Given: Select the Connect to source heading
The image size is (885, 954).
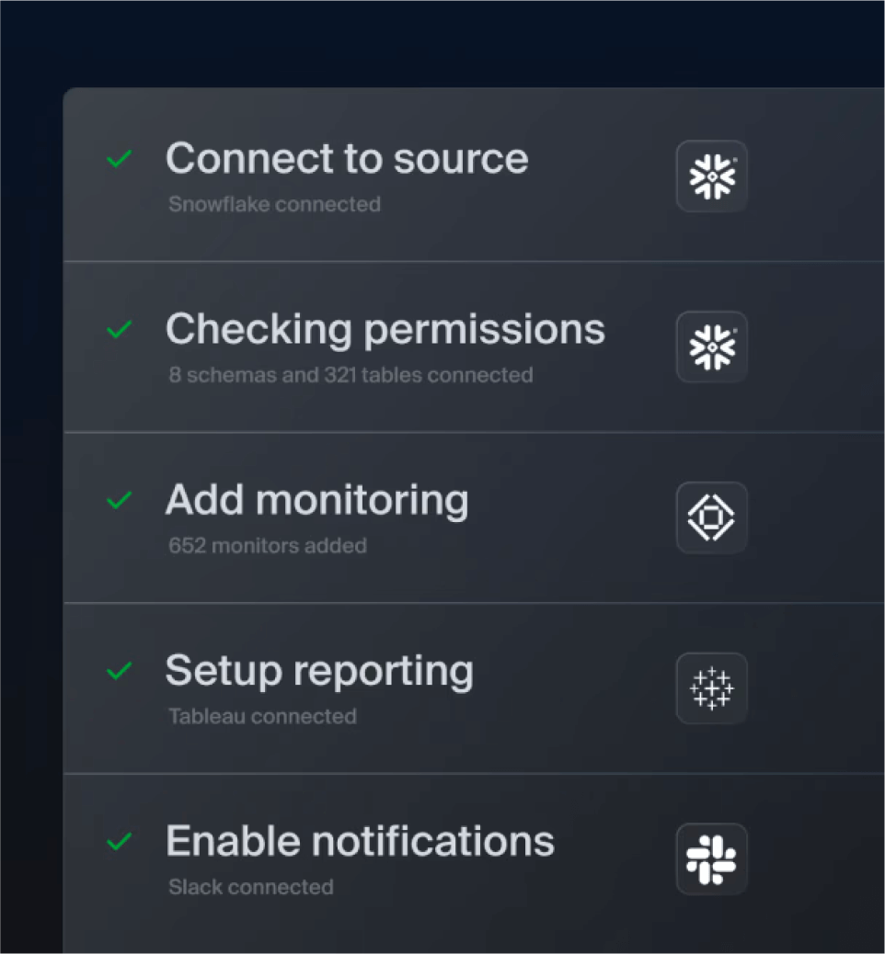Looking at the screenshot, I should click(x=347, y=158).
